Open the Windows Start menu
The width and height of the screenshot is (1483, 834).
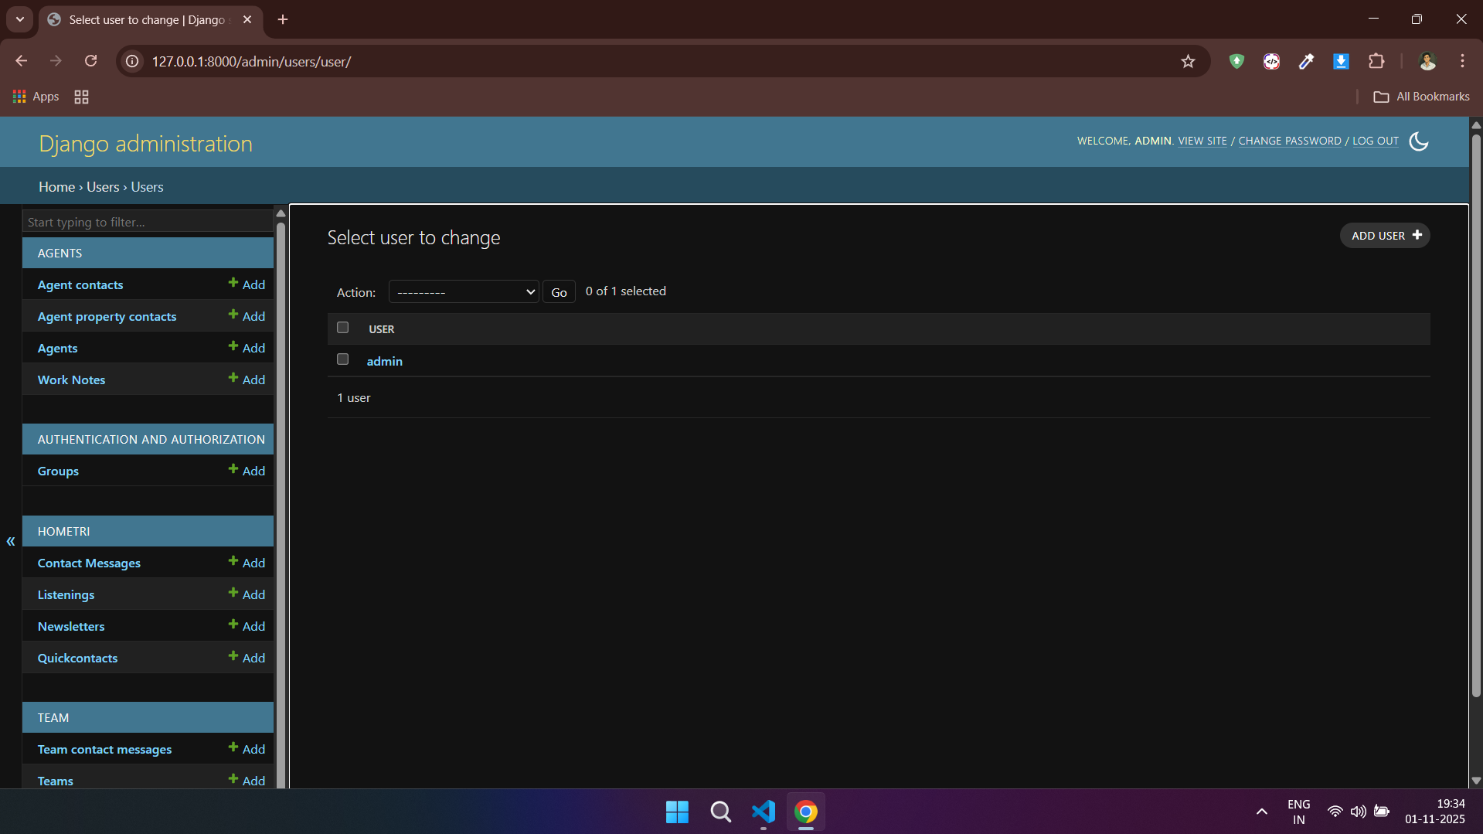click(677, 812)
